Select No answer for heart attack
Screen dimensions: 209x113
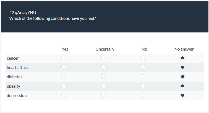(x=182, y=67)
